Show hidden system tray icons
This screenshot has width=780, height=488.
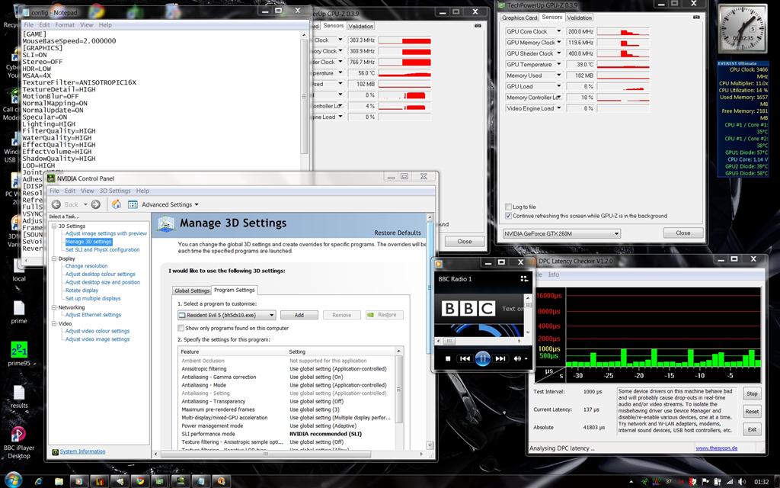[631, 482]
